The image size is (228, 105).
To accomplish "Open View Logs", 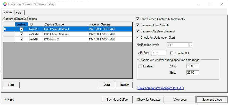I will tap(180, 100).
